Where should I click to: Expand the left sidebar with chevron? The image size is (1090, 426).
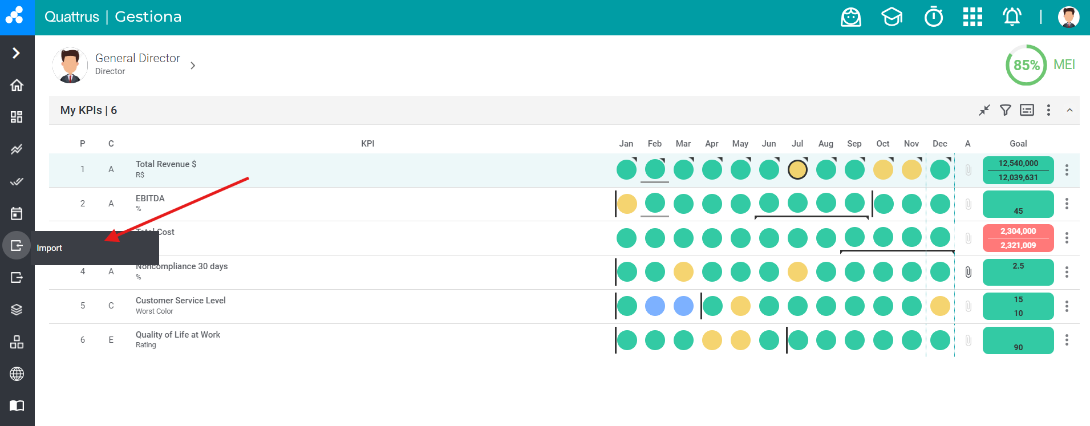(17, 53)
